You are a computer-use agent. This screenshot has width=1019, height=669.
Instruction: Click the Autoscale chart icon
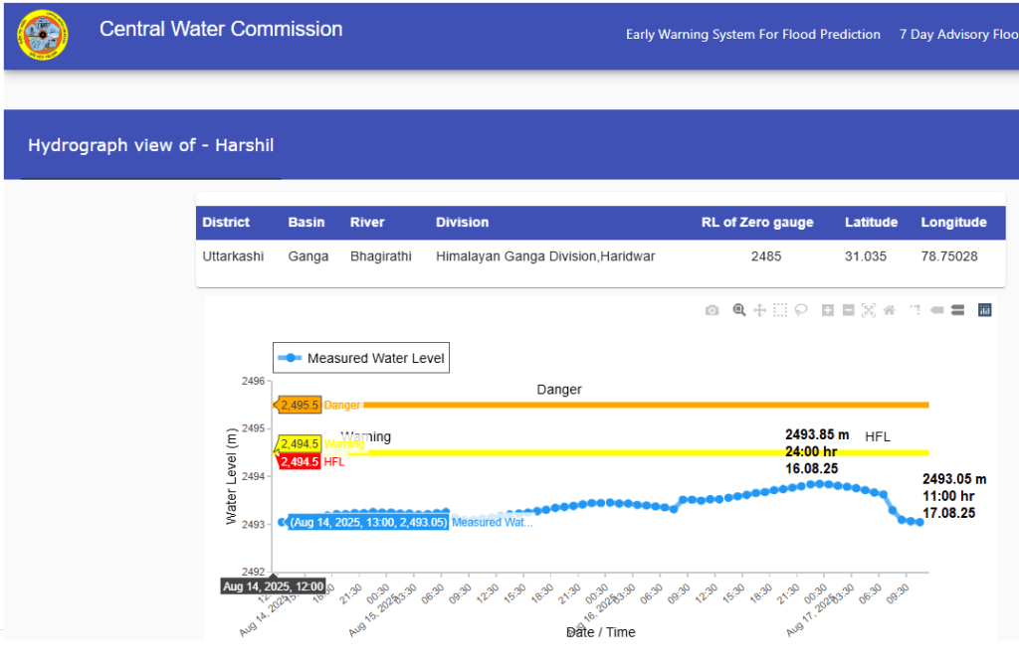click(x=869, y=311)
